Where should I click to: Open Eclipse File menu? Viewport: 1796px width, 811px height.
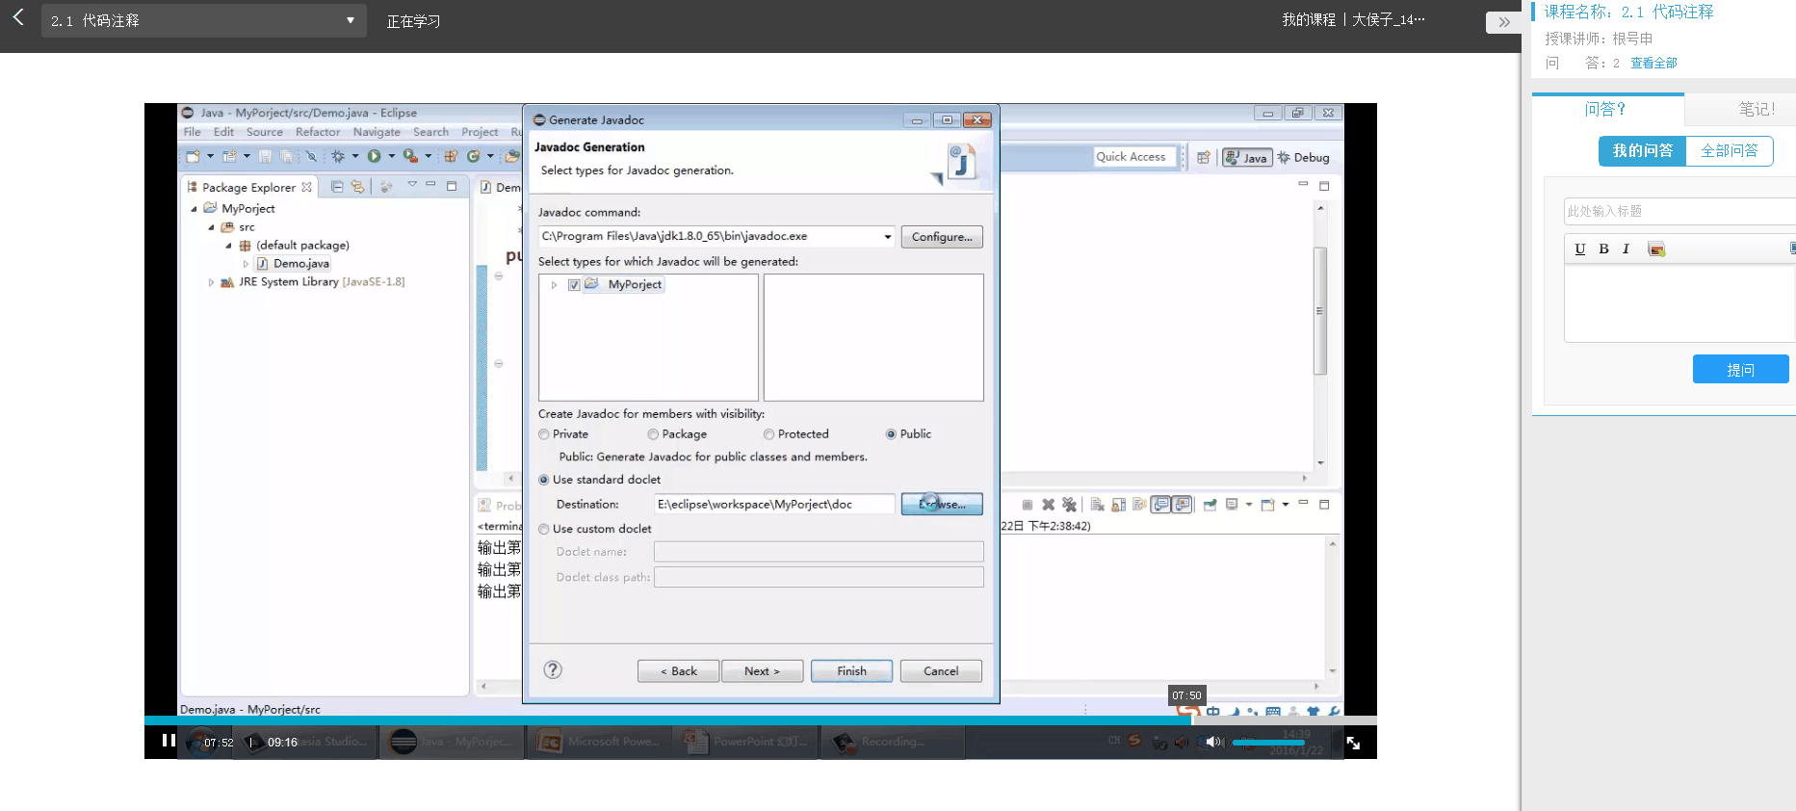tap(193, 132)
